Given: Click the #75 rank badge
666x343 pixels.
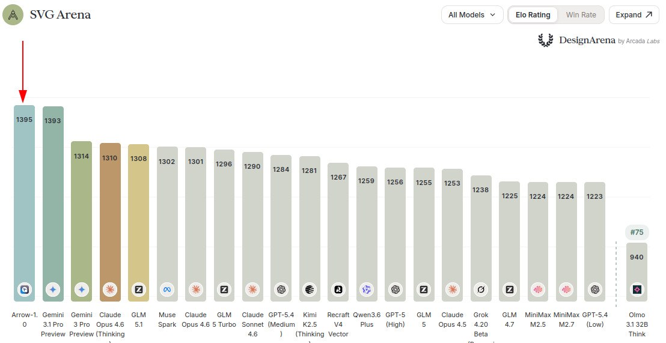Looking at the screenshot, I should point(637,232).
